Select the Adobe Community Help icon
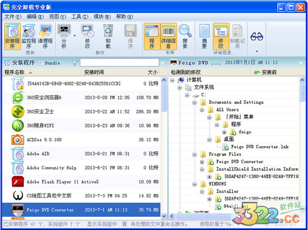Viewport: 308px width, 230px height. (18, 168)
